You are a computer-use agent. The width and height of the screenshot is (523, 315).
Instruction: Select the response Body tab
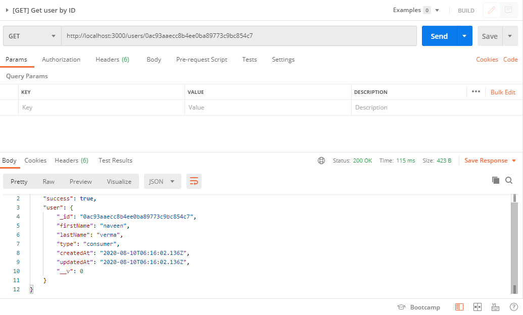pos(9,161)
